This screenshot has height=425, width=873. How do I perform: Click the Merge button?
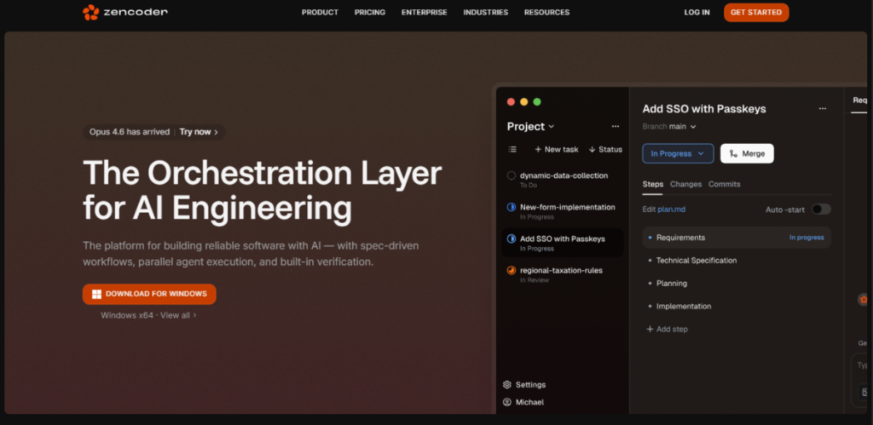(747, 153)
